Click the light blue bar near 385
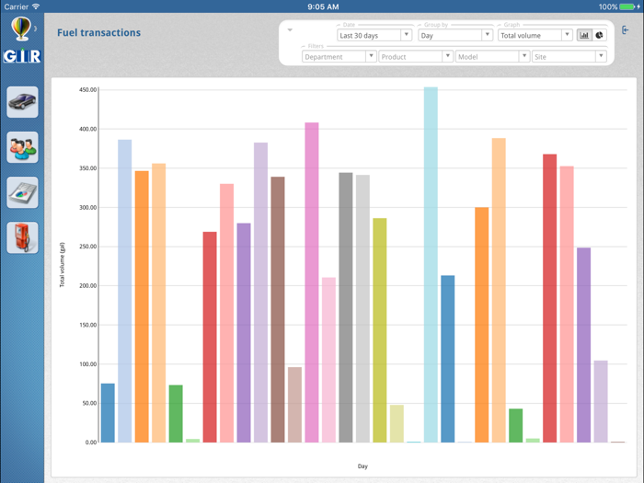This screenshot has width=644, height=483. click(125, 291)
